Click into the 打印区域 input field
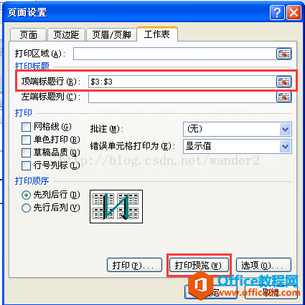 [174, 54]
